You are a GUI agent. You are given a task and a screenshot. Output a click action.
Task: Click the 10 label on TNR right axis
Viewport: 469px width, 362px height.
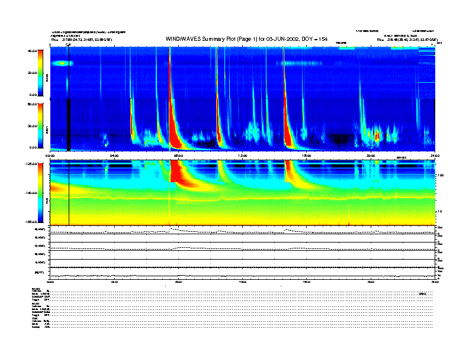(439, 212)
